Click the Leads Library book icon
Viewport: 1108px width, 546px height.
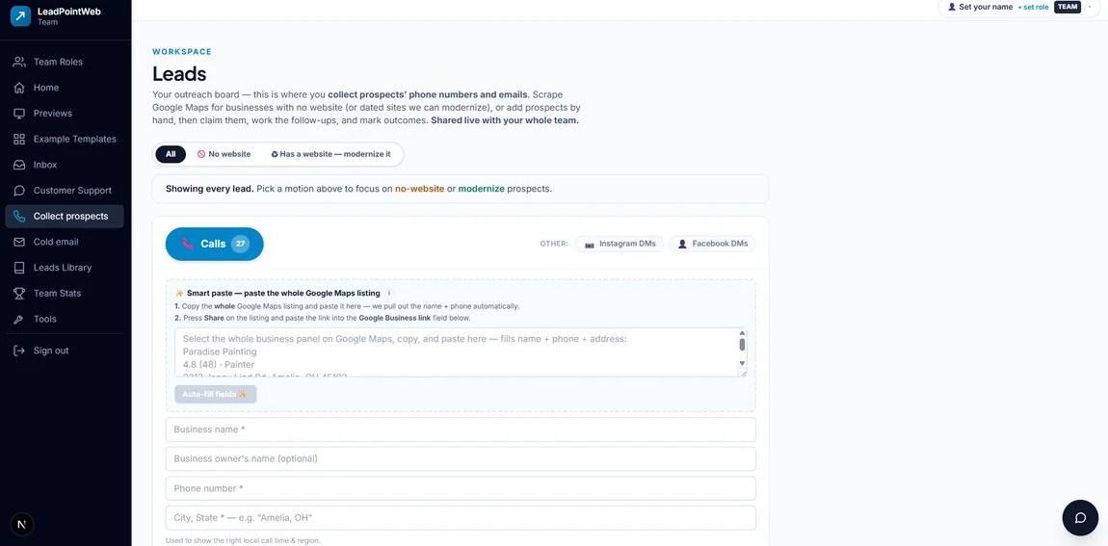pos(20,268)
